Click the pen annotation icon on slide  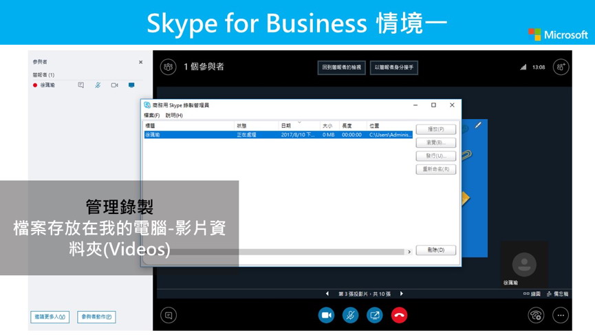(478, 125)
